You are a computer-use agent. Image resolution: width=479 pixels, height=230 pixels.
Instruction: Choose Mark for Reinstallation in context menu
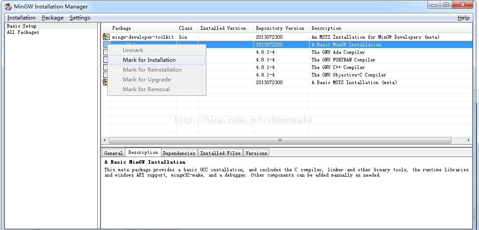(x=157, y=70)
